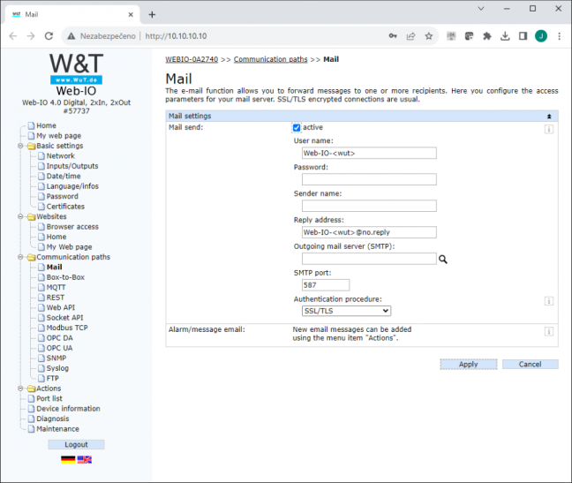Open Language/infos page

coord(72,186)
